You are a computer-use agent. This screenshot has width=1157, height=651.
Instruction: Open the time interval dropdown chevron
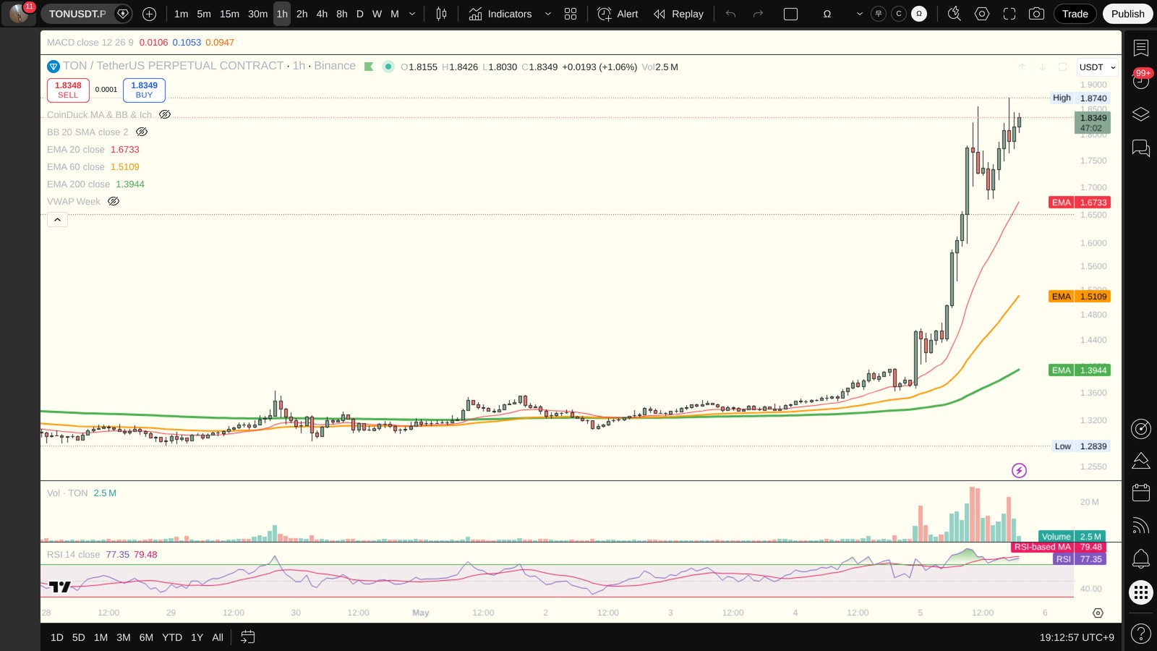[412, 14]
